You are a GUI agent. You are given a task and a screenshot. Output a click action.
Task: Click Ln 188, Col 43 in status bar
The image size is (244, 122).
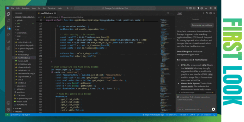pos(172,115)
